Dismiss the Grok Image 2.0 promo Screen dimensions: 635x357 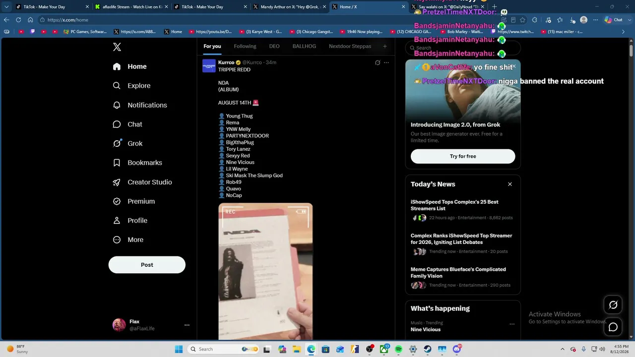click(x=513, y=66)
